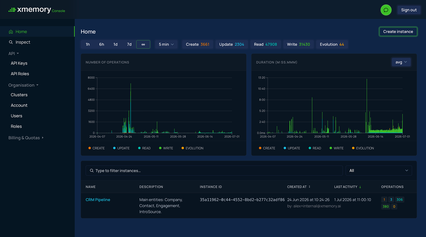Open the 5 min interval dropdown

coord(166,44)
